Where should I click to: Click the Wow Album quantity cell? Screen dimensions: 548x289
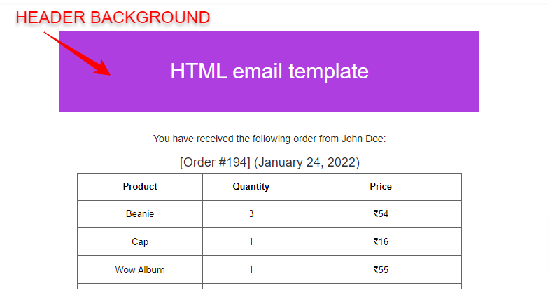[x=251, y=270]
